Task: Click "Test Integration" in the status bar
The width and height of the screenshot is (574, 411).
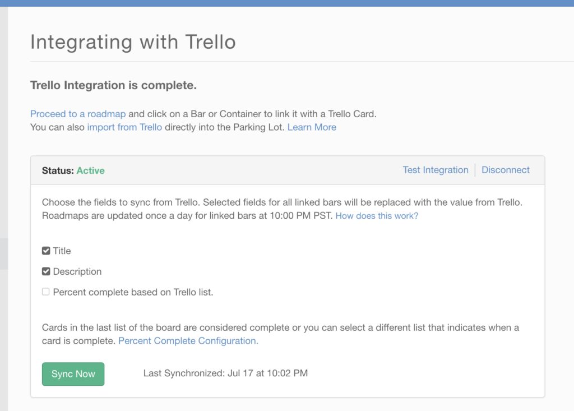Action: tap(436, 169)
